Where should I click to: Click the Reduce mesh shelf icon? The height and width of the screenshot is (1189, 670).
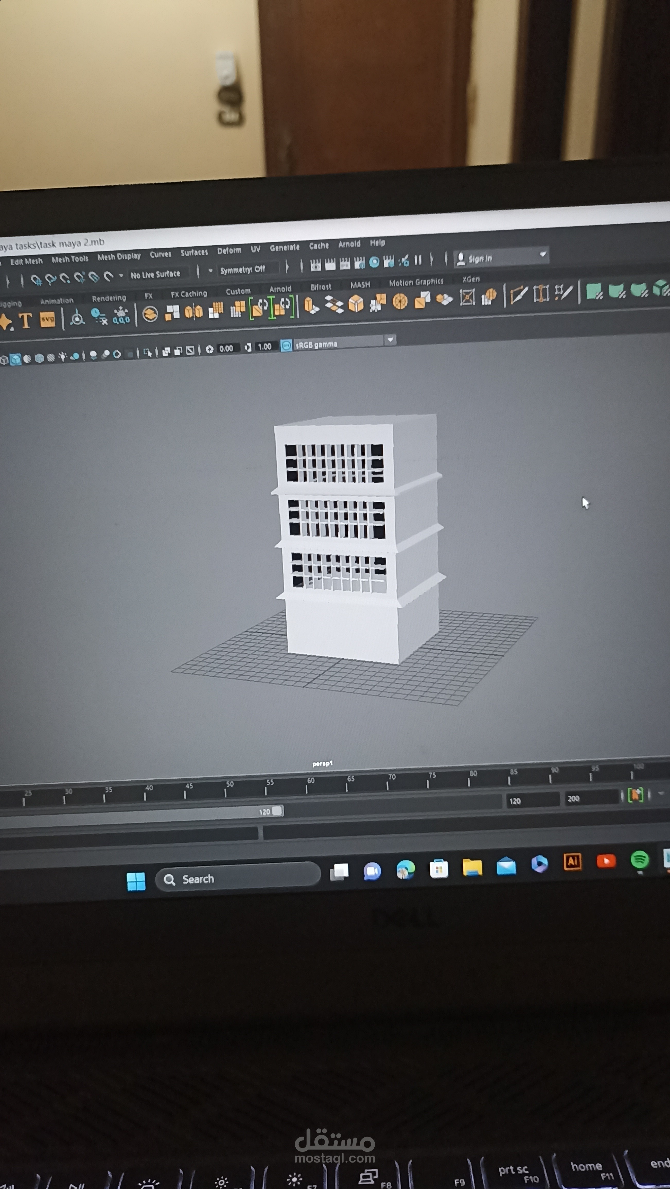pos(238,309)
